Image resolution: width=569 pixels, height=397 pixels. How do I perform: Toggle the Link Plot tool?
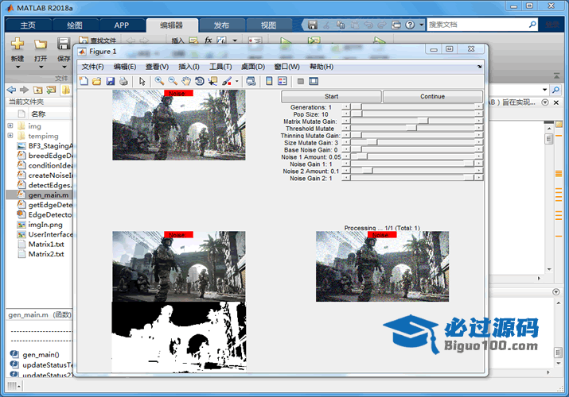point(251,81)
